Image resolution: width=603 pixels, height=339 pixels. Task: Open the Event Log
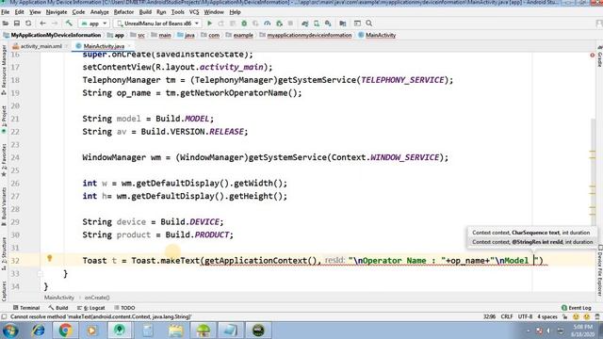tap(576, 308)
